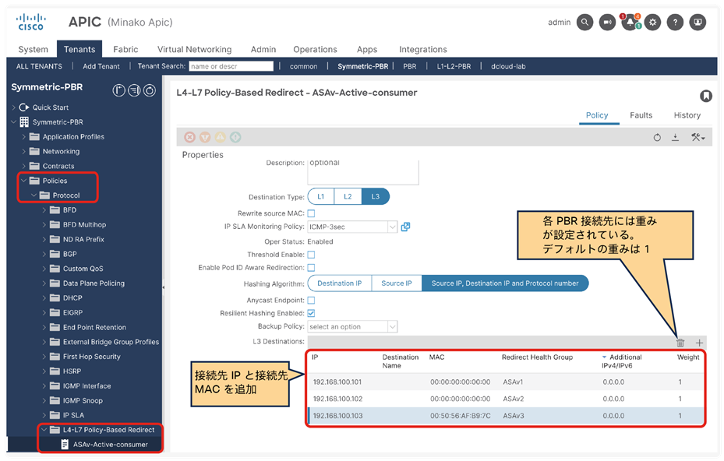Screen dimensions: 724x461
Task: Switch to the Faults tab
Action: 641,115
